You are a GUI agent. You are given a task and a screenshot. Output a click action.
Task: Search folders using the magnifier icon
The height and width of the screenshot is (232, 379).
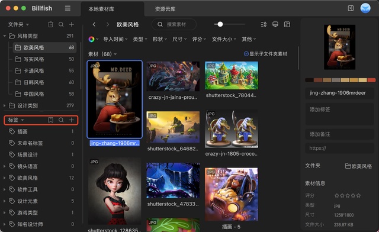(61, 24)
